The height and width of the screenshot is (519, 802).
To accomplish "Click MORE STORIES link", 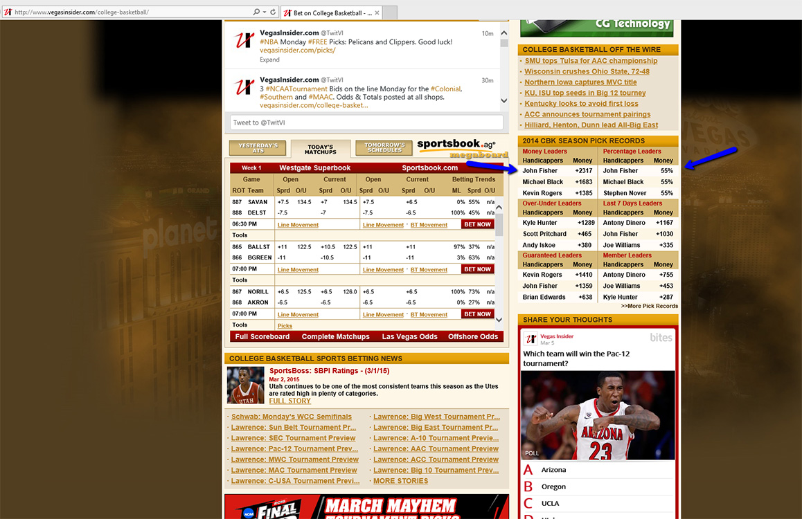I will pyautogui.click(x=400, y=481).
